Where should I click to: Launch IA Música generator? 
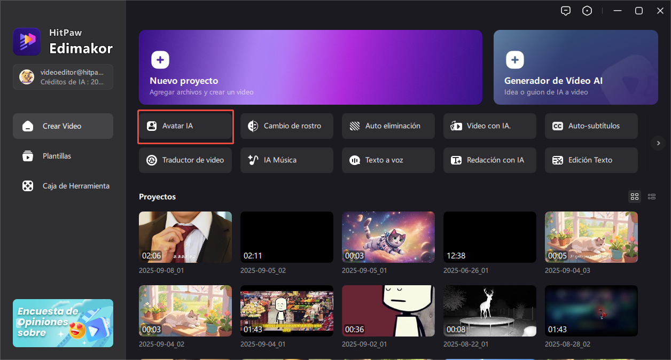(286, 160)
